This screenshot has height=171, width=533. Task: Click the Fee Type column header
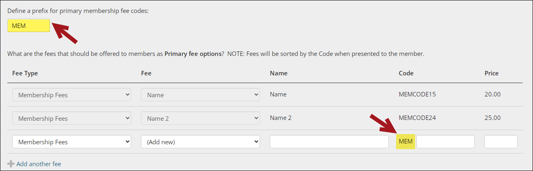tap(25, 73)
